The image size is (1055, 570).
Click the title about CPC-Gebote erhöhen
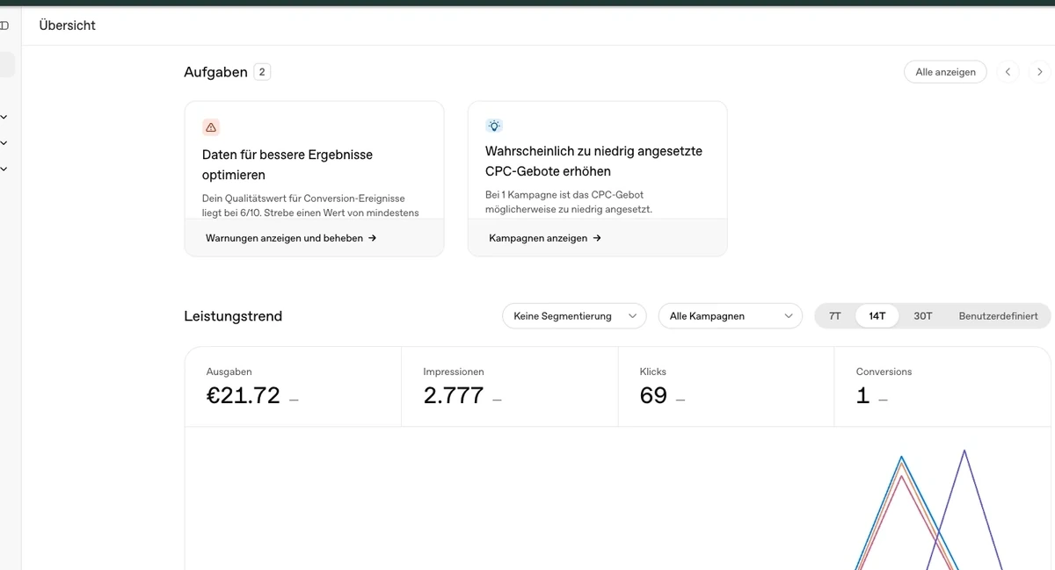click(594, 162)
